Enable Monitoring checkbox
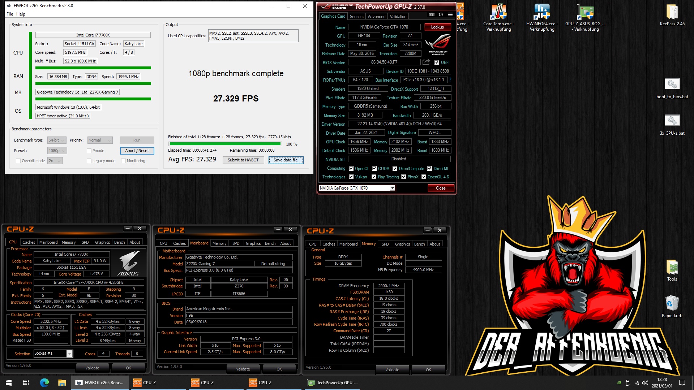Screen dimensions: 694x390 click(x=123, y=161)
